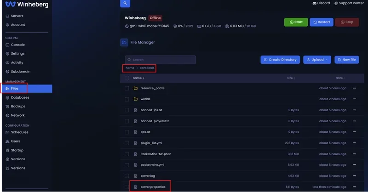
Task: Sort files by name column
Action: pos(138,78)
